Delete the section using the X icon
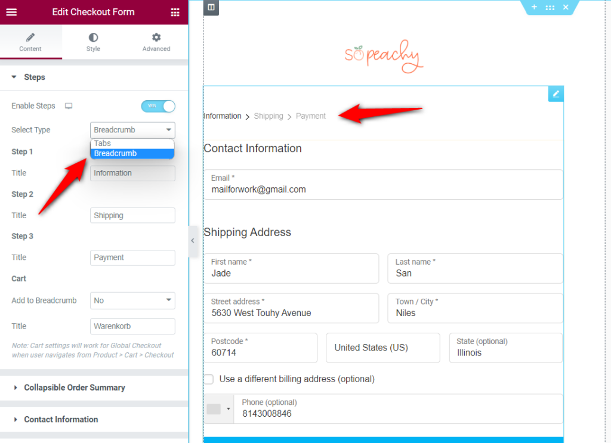Viewport: 611px width, 443px height. 565,7
